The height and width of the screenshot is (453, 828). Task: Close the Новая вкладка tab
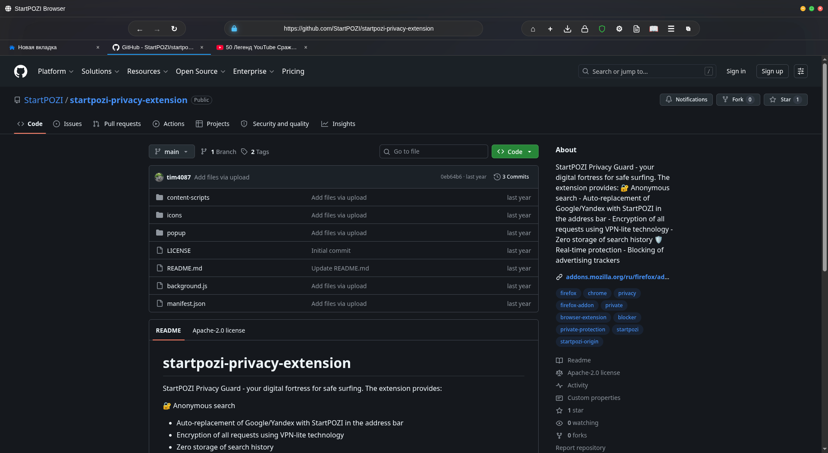click(x=98, y=47)
